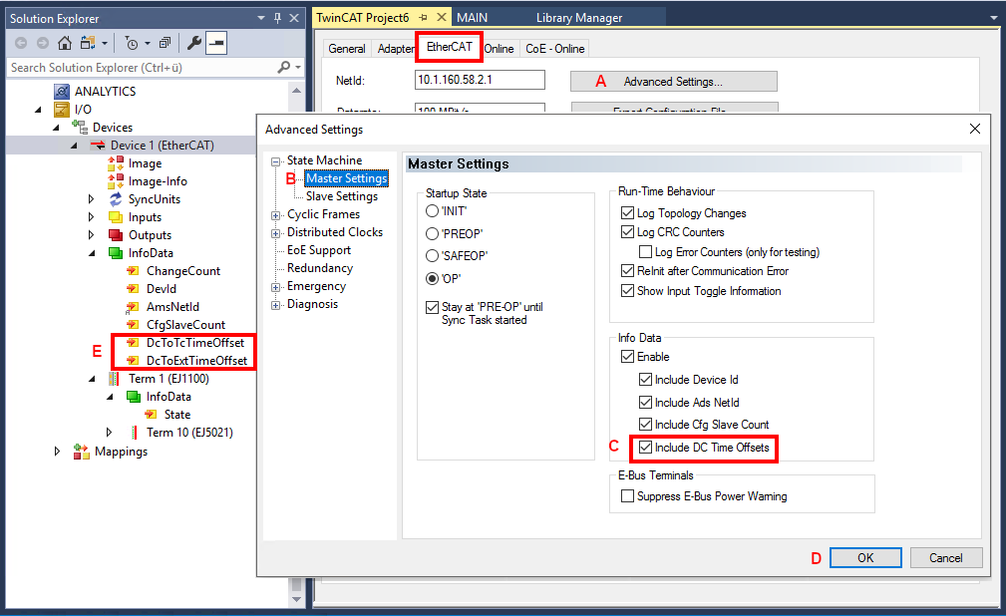Select the Term 1 (EJ1100) terminal icon
The height and width of the screenshot is (616, 1006).
pyautogui.click(x=114, y=379)
